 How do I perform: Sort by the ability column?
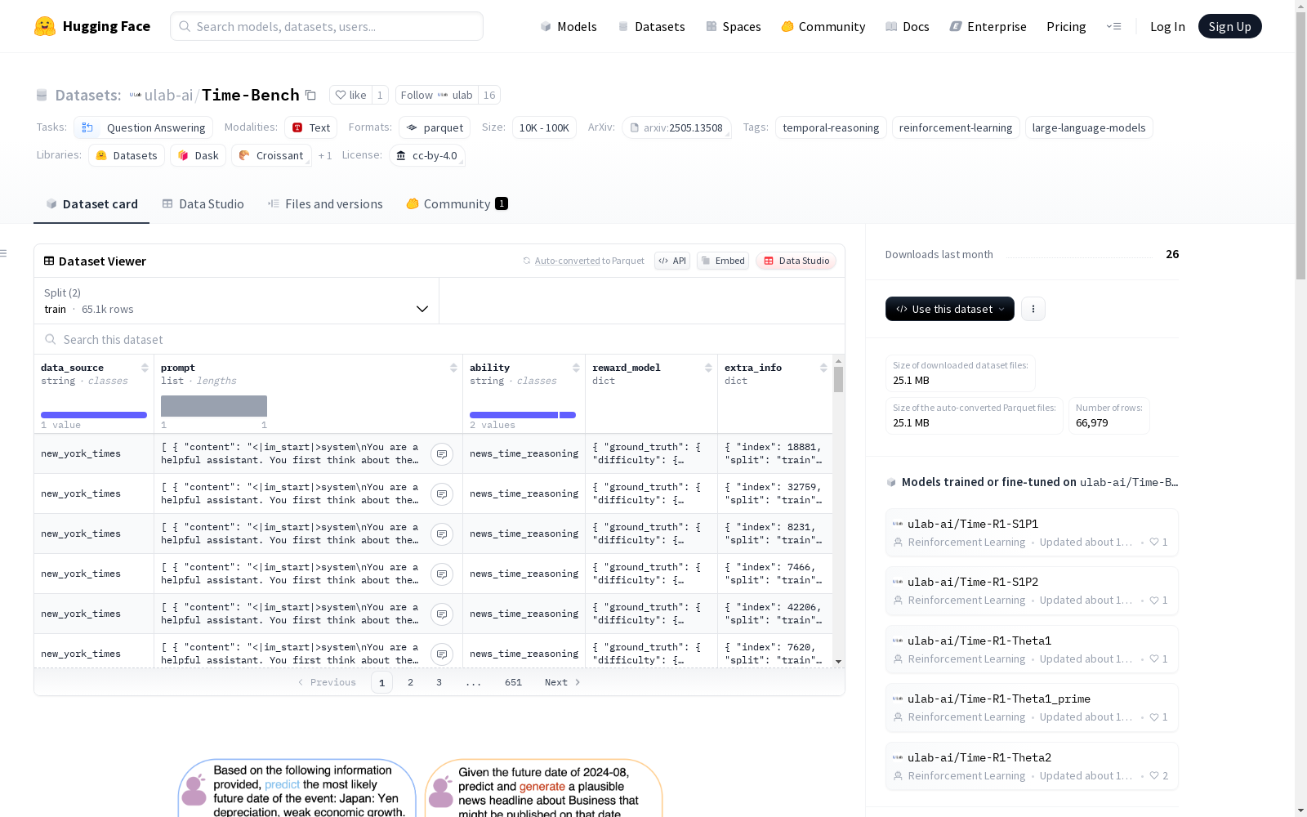(576, 368)
